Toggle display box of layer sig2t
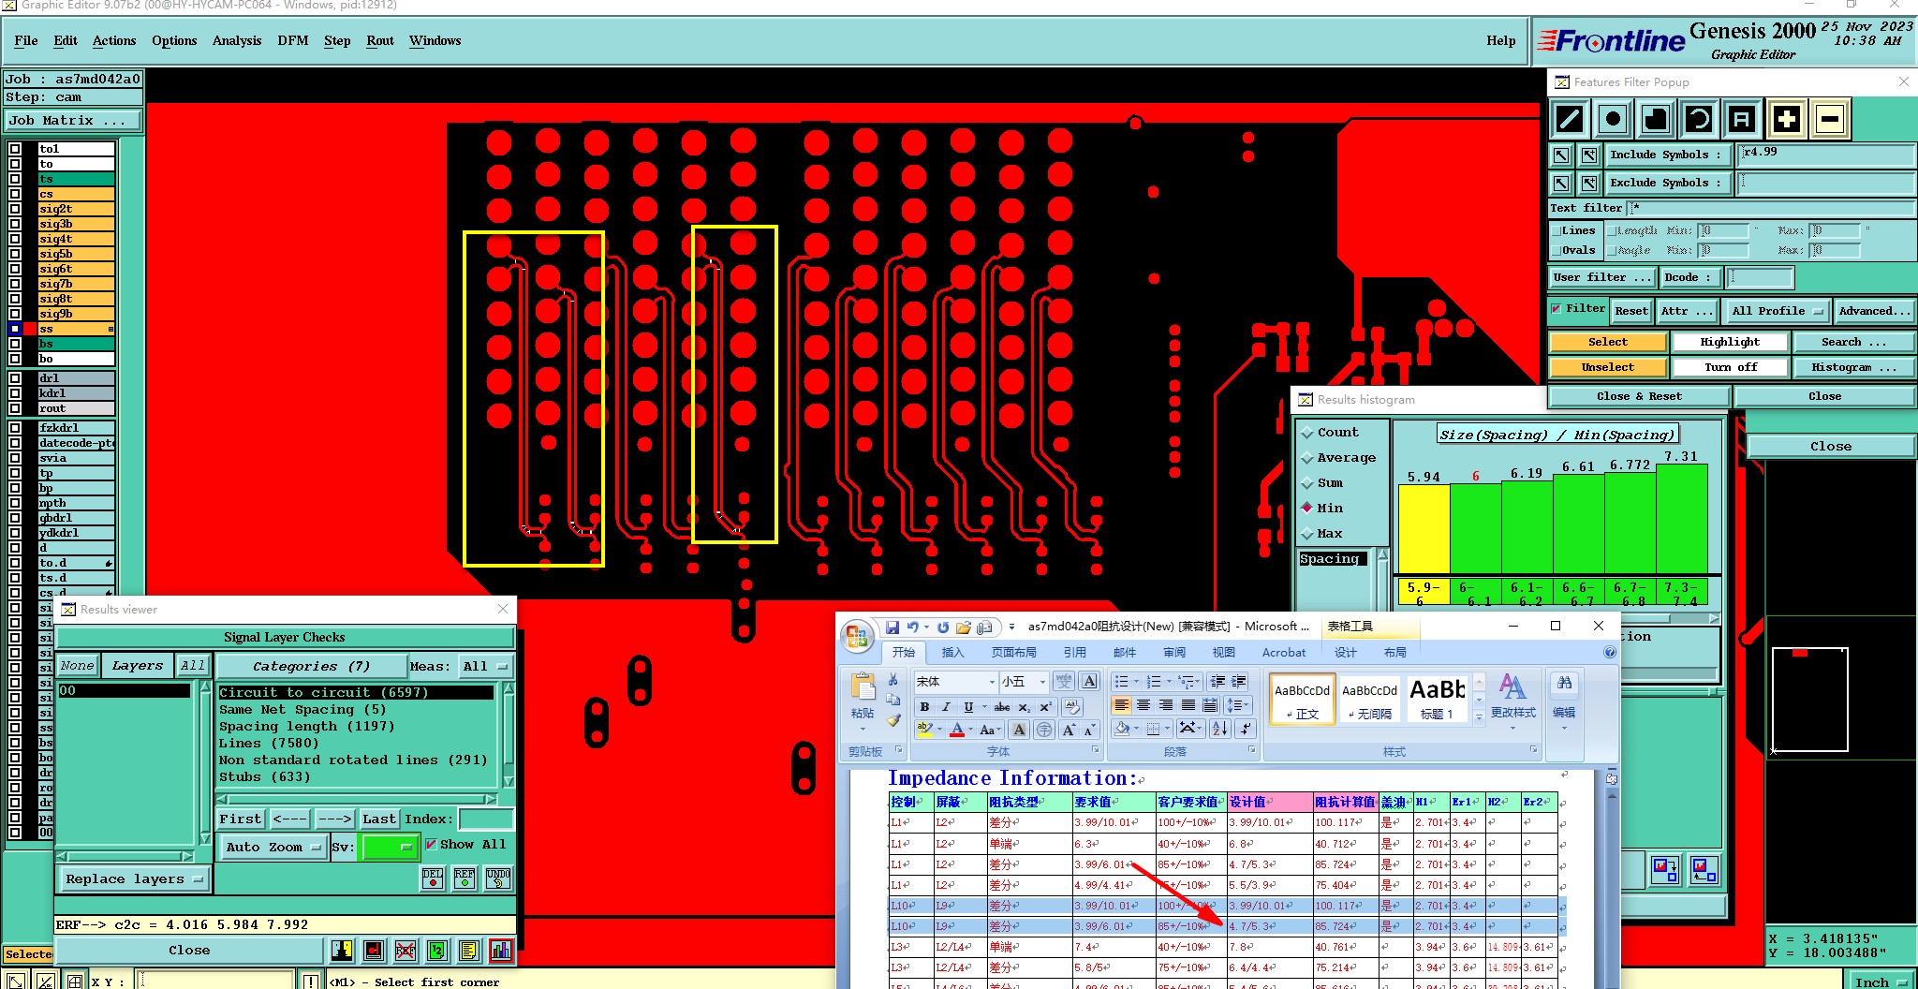The height and width of the screenshot is (989, 1918). pos(15,209)
